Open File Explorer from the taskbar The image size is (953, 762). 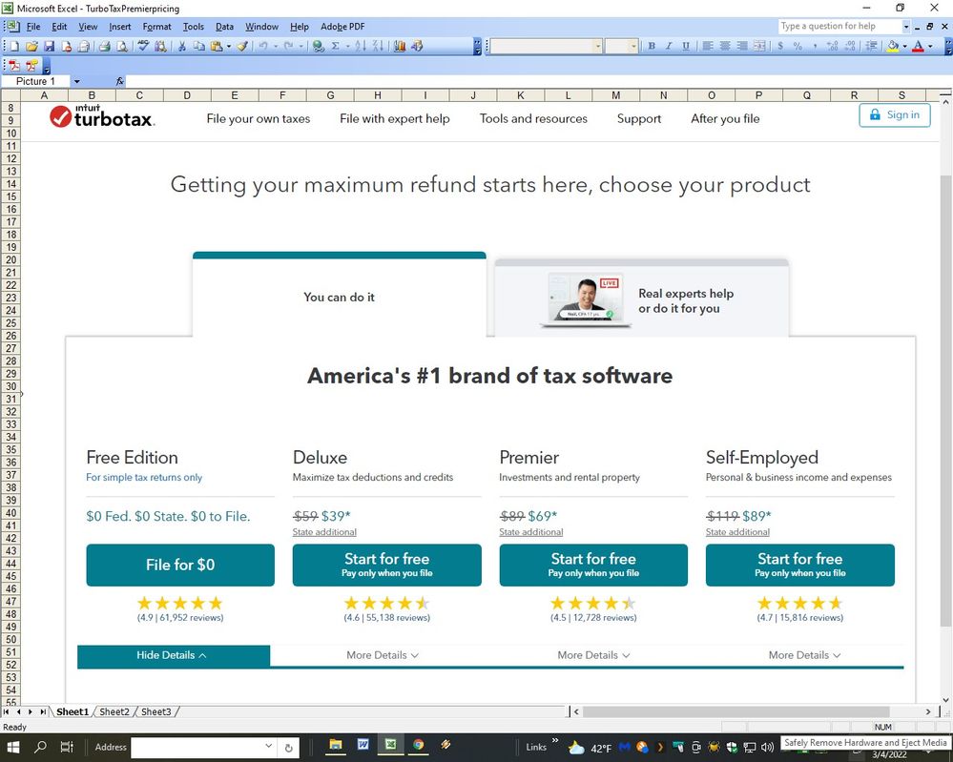tap(336, 745)
